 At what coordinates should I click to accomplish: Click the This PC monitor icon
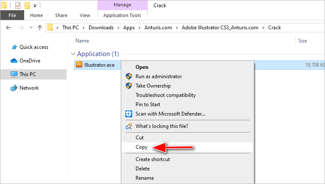14,74
